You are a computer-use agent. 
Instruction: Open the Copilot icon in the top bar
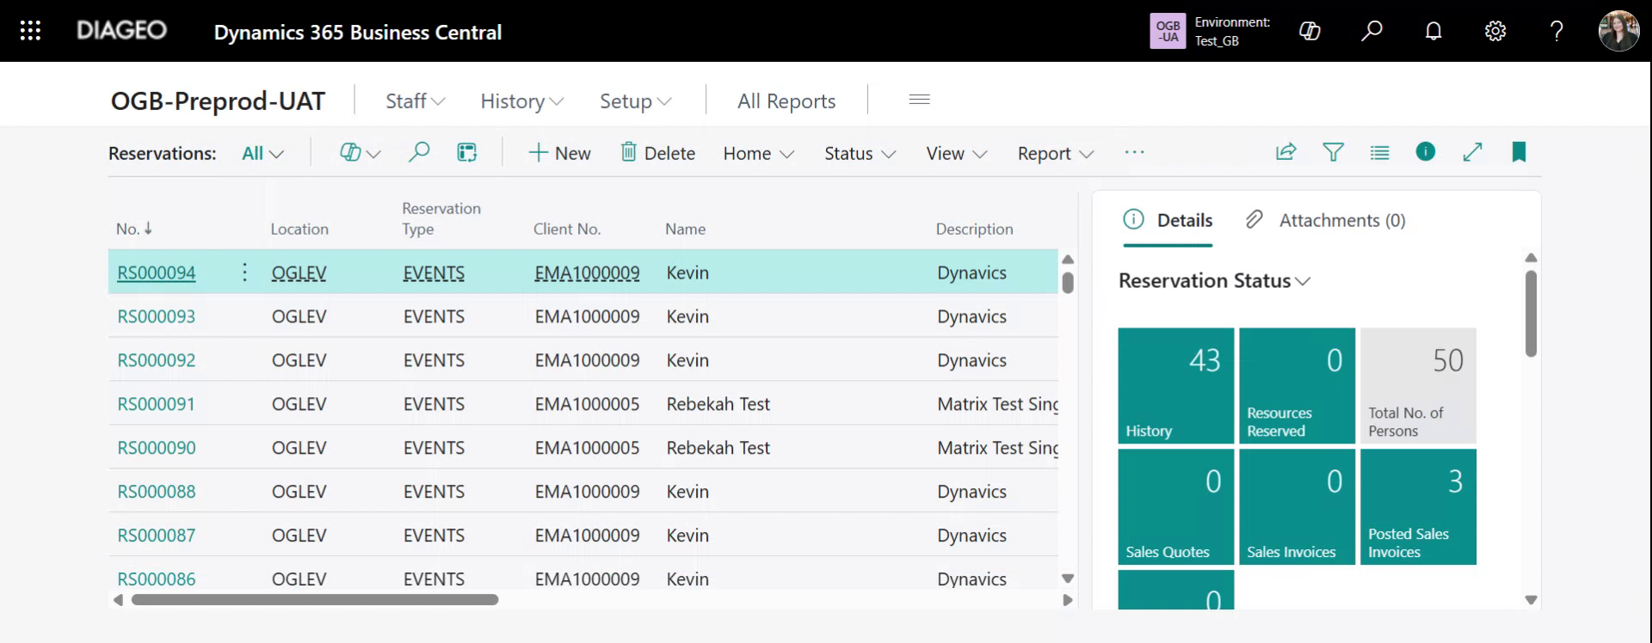[1310, 31]
